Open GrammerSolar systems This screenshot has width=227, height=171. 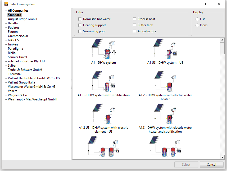(18, 36)
